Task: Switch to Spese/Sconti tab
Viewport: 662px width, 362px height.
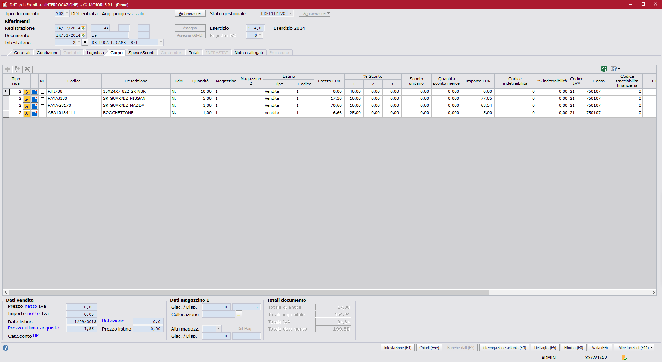Action: point(141,53)
